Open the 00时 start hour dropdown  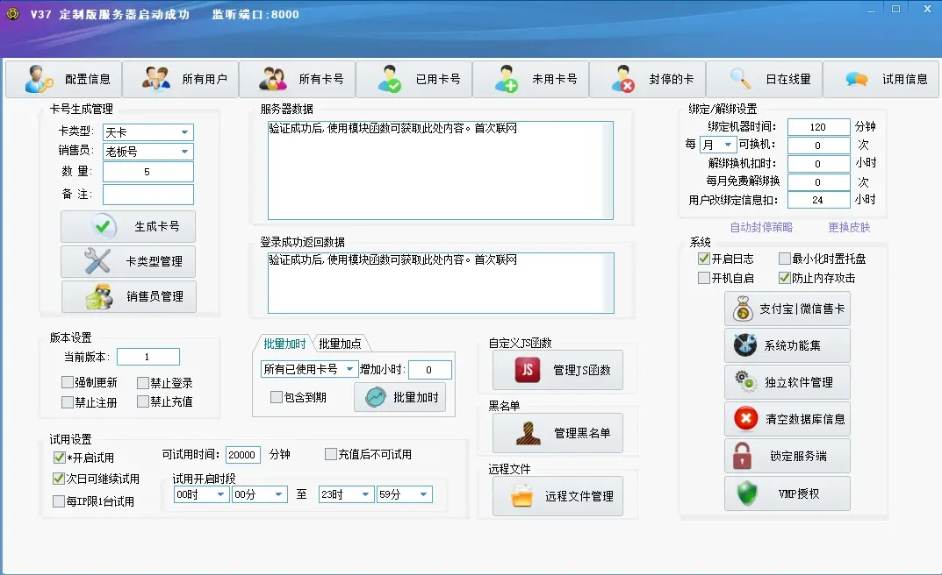pos(201,494)
